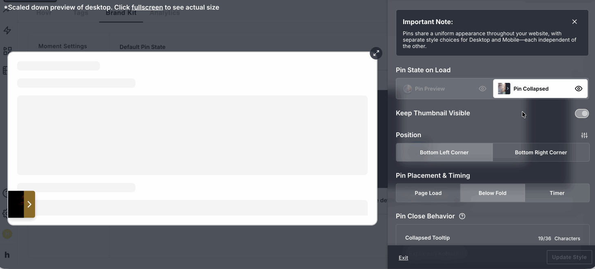
Task: Dismiss the Important Note with its X icon
Action: coord(575,22)
